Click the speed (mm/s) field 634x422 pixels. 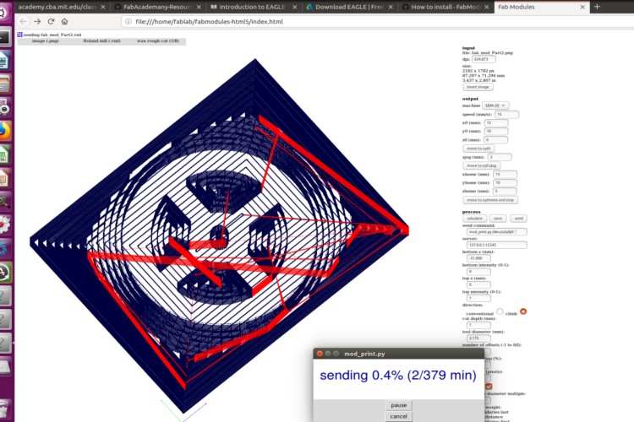tap(506, 114)
